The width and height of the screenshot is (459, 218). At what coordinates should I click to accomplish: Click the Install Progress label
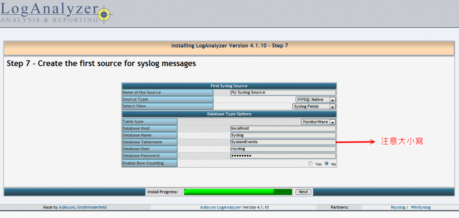coord(162,192)
